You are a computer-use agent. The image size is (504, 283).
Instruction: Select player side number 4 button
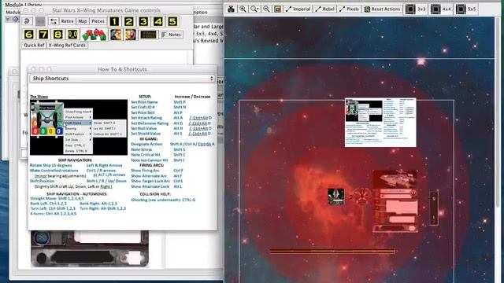[157, 21]
